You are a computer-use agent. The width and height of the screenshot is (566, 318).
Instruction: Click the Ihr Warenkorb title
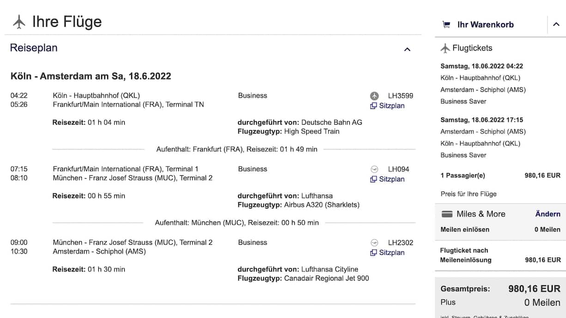485,25
